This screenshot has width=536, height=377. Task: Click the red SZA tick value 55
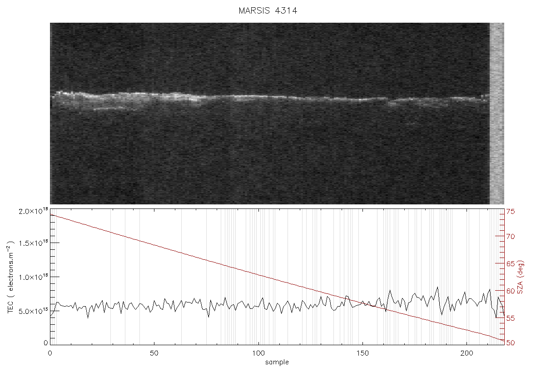511,318
